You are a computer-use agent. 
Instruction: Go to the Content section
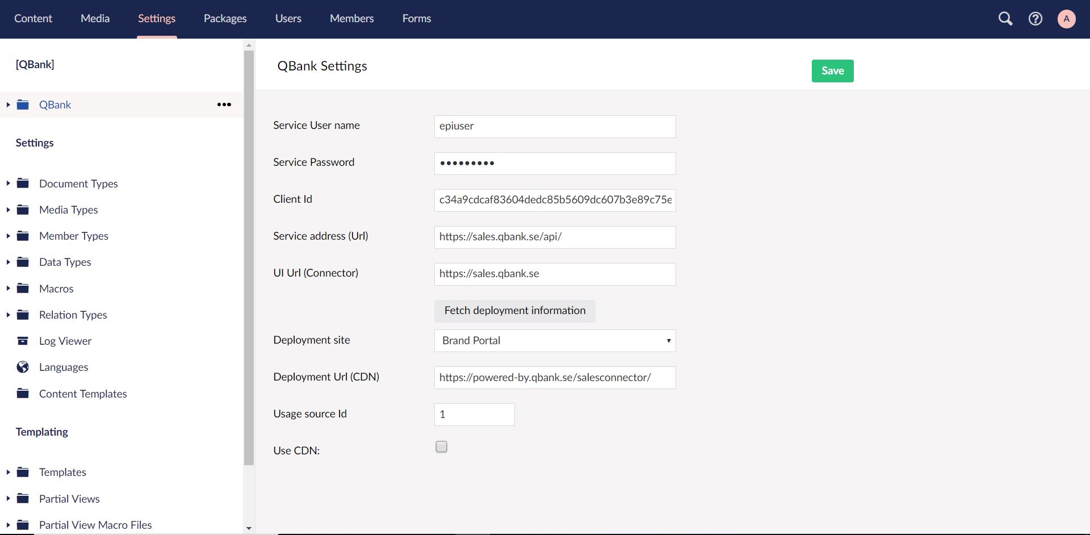point(33,19)
